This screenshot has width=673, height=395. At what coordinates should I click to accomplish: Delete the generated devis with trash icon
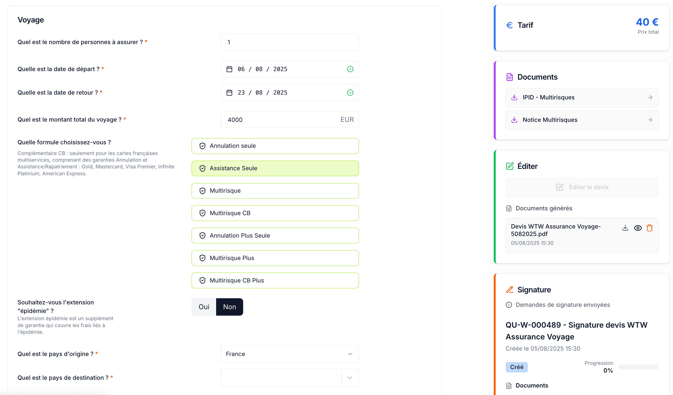[x=649, y=228]
